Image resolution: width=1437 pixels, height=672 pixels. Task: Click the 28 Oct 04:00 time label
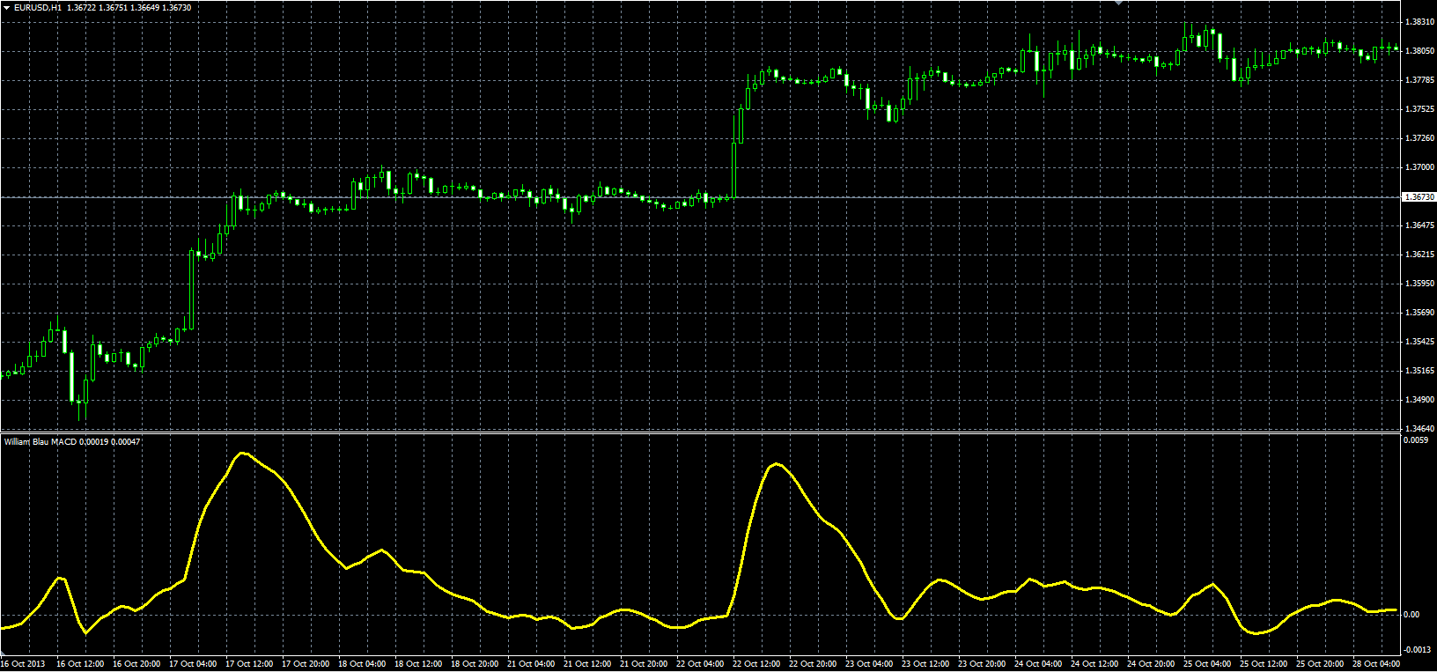pos(1376,664)
